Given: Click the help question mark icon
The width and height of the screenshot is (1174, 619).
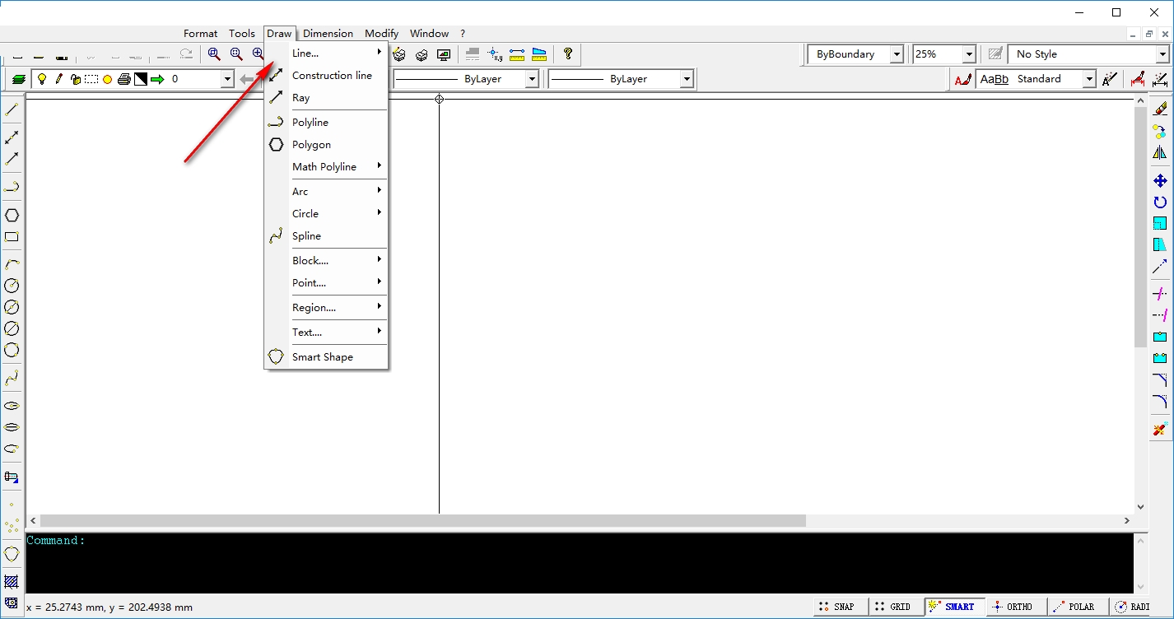Looking at the screenshot, I should tap(567, 54).
